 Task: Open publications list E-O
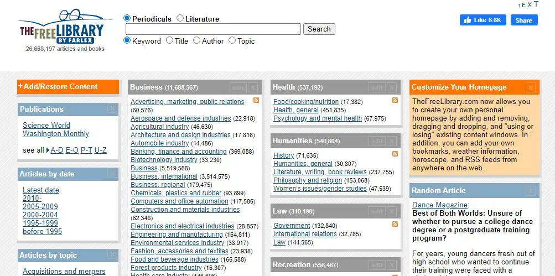(72, 150)
